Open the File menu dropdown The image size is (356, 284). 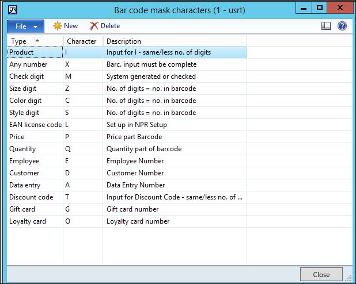click(x=26, y=26)
